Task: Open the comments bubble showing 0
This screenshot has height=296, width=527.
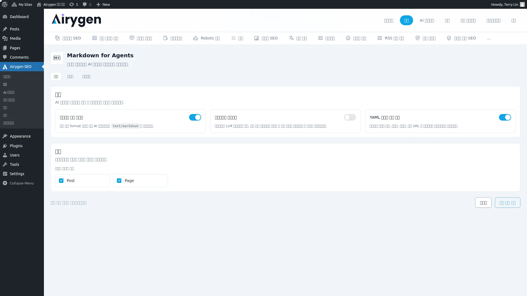Action: (87, 4)
